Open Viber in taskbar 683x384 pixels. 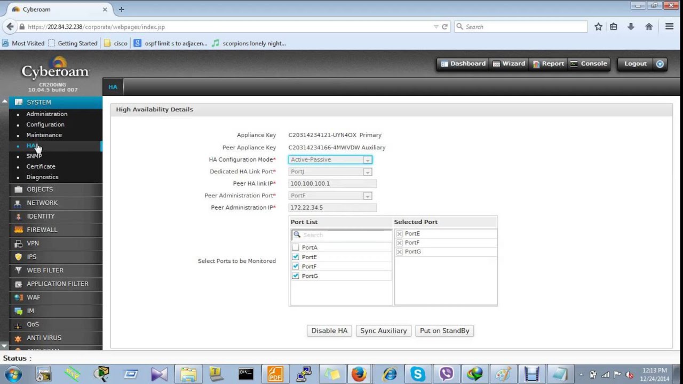pyautogui.click(x=446, y=374)
